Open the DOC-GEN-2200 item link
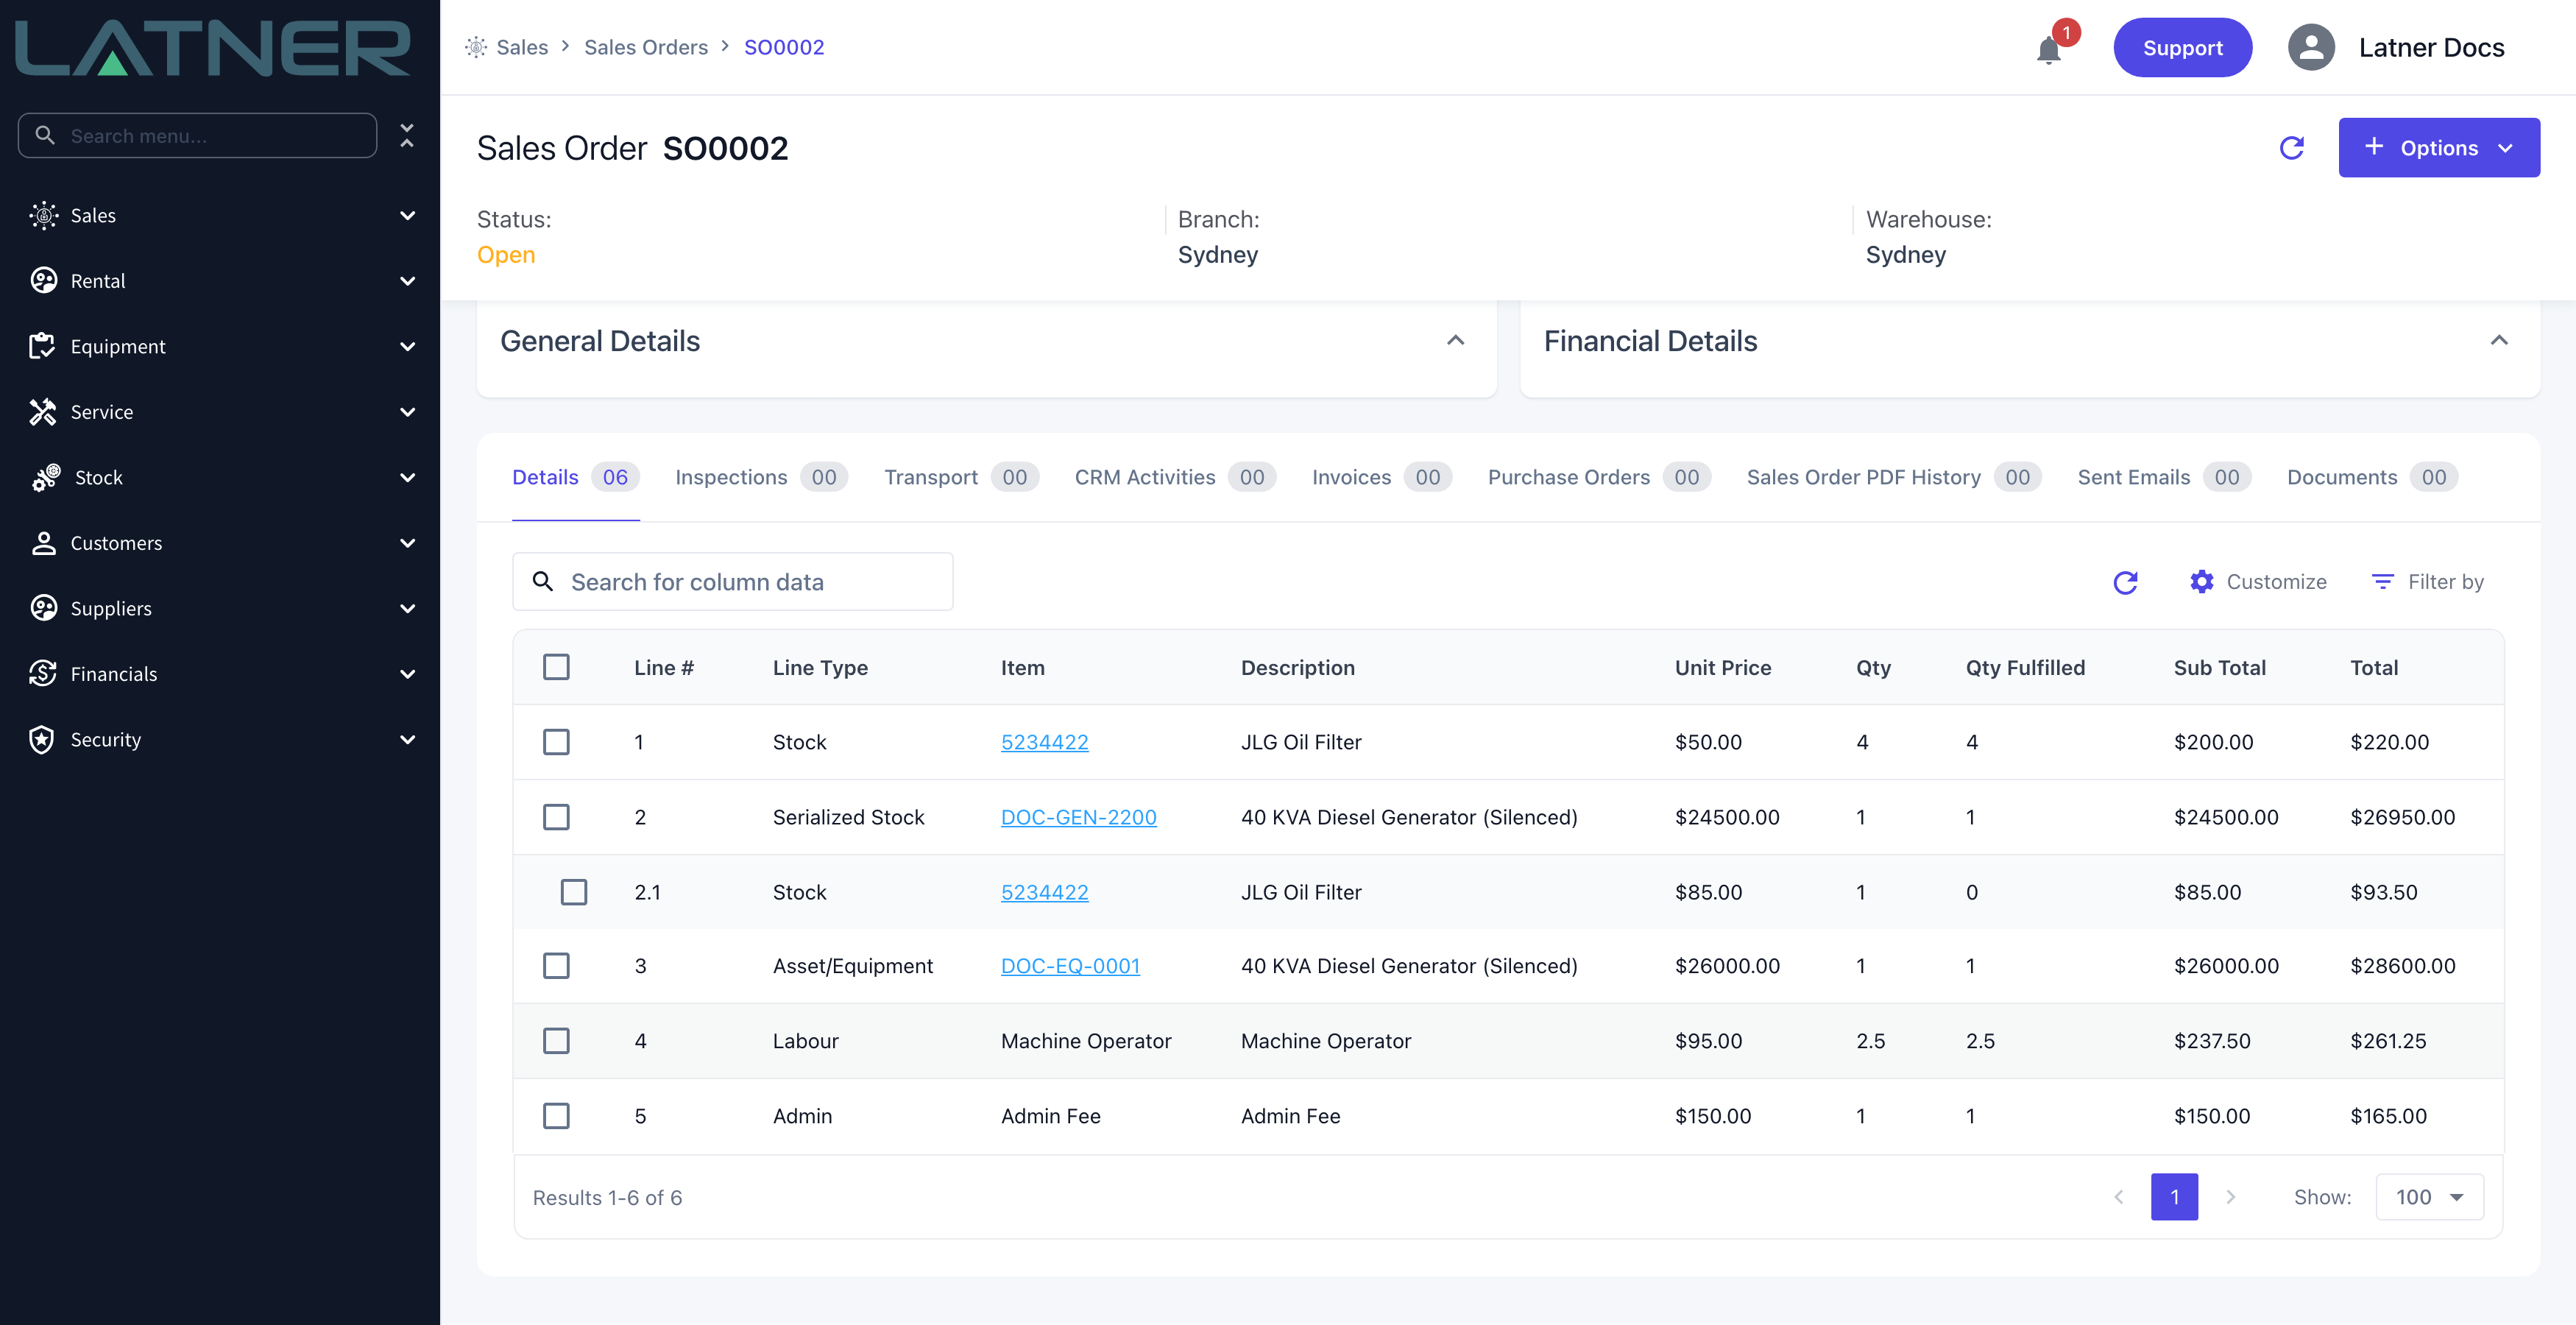The height and width of the screenshot is (1325, 2576). (x=1078, y=817)
